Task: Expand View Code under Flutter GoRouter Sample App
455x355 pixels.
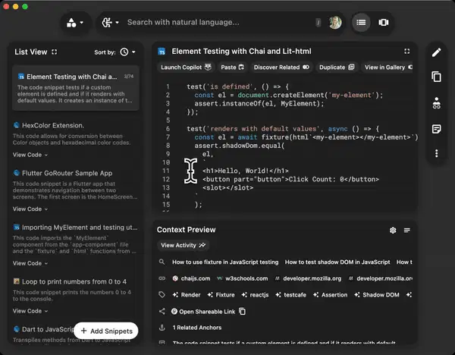Action: pos(30,209)
